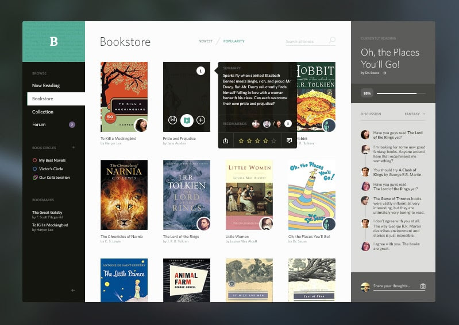Open My Best Novels book circle

pos(52,160)
